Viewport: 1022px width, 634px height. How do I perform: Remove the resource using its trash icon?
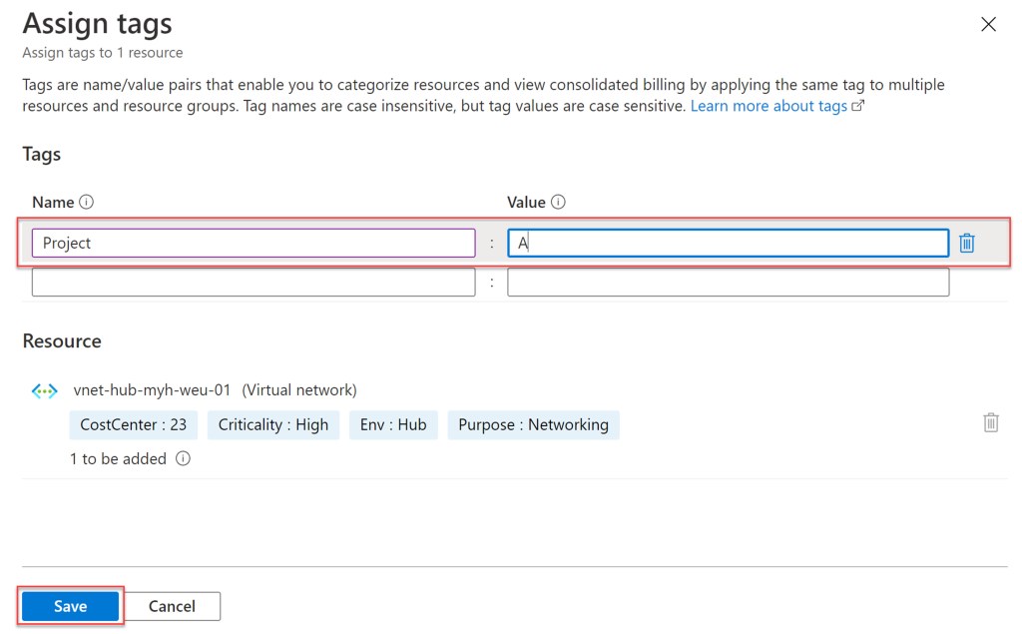tap(990, 423)
